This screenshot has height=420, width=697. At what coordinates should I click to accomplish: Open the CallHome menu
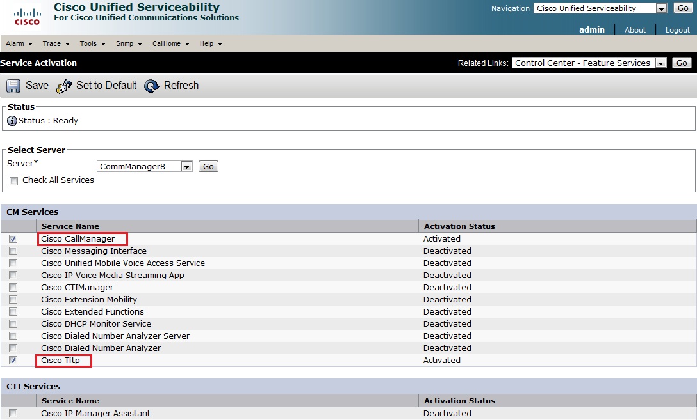point(170,43)
